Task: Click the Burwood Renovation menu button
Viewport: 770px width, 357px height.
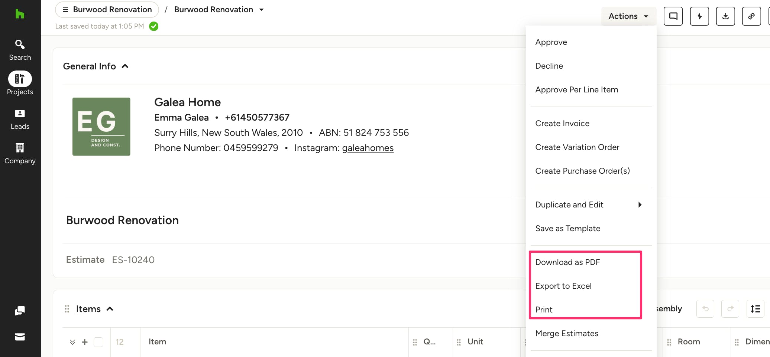Action: pos(107,10)
